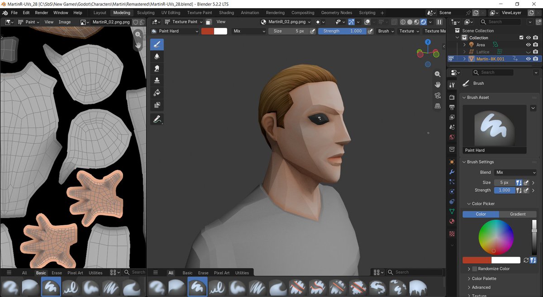The image size is (543, 297).
Task: Open header blend mode Mix dropdown
Action: click(x=249, y=31)
